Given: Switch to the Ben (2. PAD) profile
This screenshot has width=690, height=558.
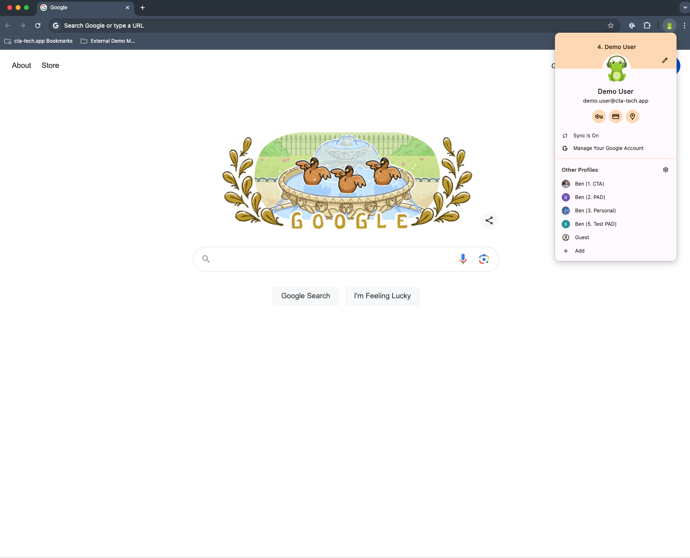Looking at the screenshot, I should (616, 197).
